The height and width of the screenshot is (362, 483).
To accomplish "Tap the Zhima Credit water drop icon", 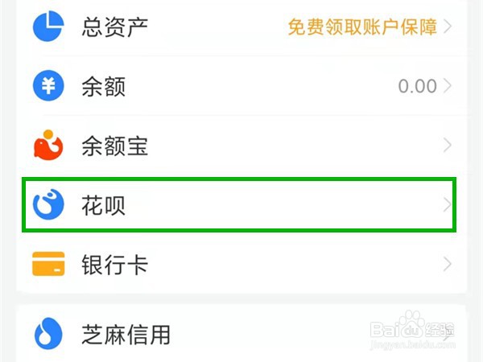I will point(48,334).
